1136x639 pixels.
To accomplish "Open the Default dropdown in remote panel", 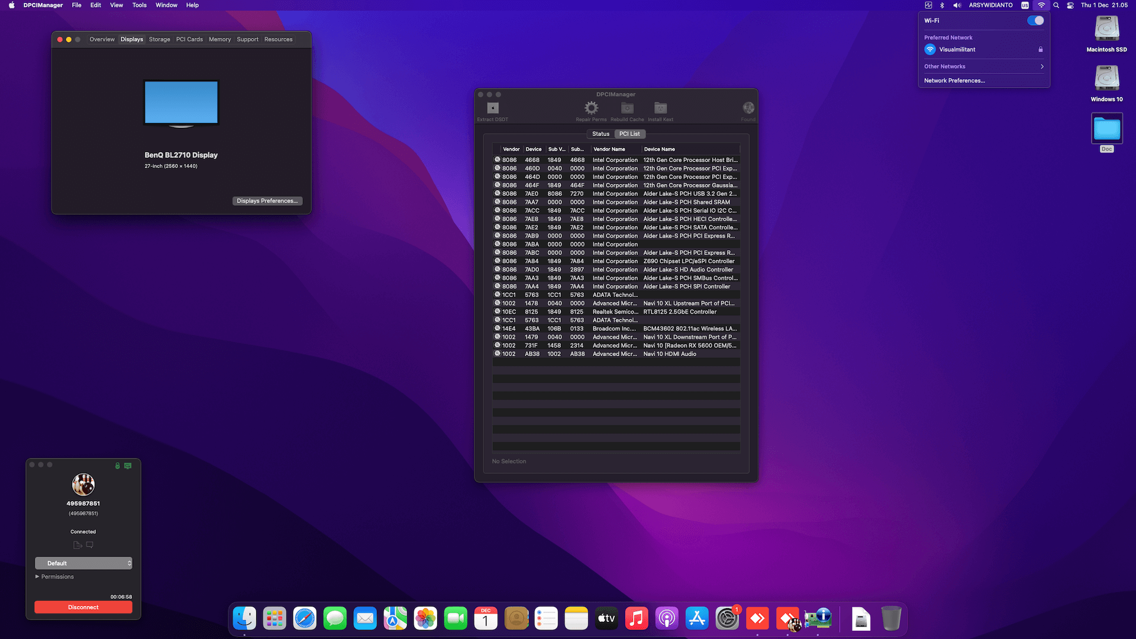I will (x=83, y=563).
